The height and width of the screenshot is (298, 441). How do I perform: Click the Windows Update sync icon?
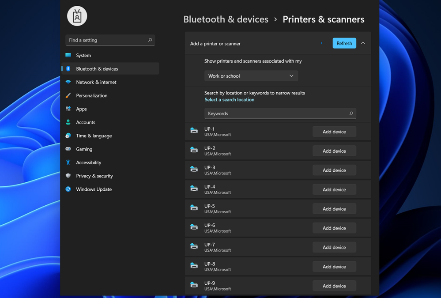(x=68, y=189)
